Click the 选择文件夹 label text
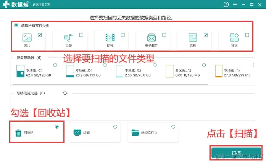 (x=149, y=133)
